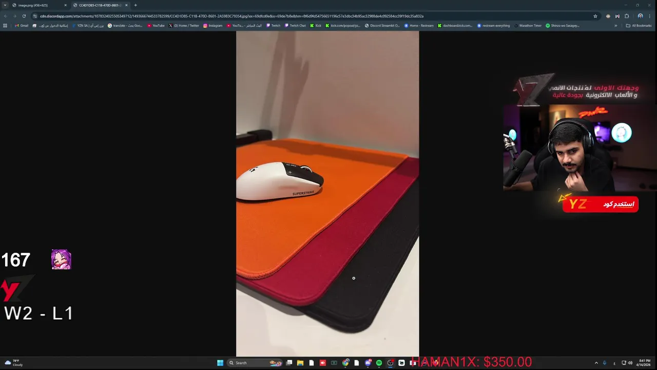This screenshot has height=370, width=657.
Task: Open the tab search dropdown arrow
Action: [x=5, y=5]
